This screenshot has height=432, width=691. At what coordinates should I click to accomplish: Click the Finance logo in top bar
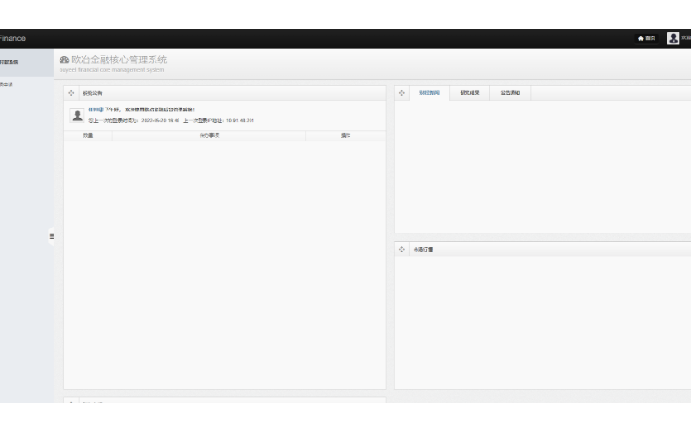[x=12, y=38]
